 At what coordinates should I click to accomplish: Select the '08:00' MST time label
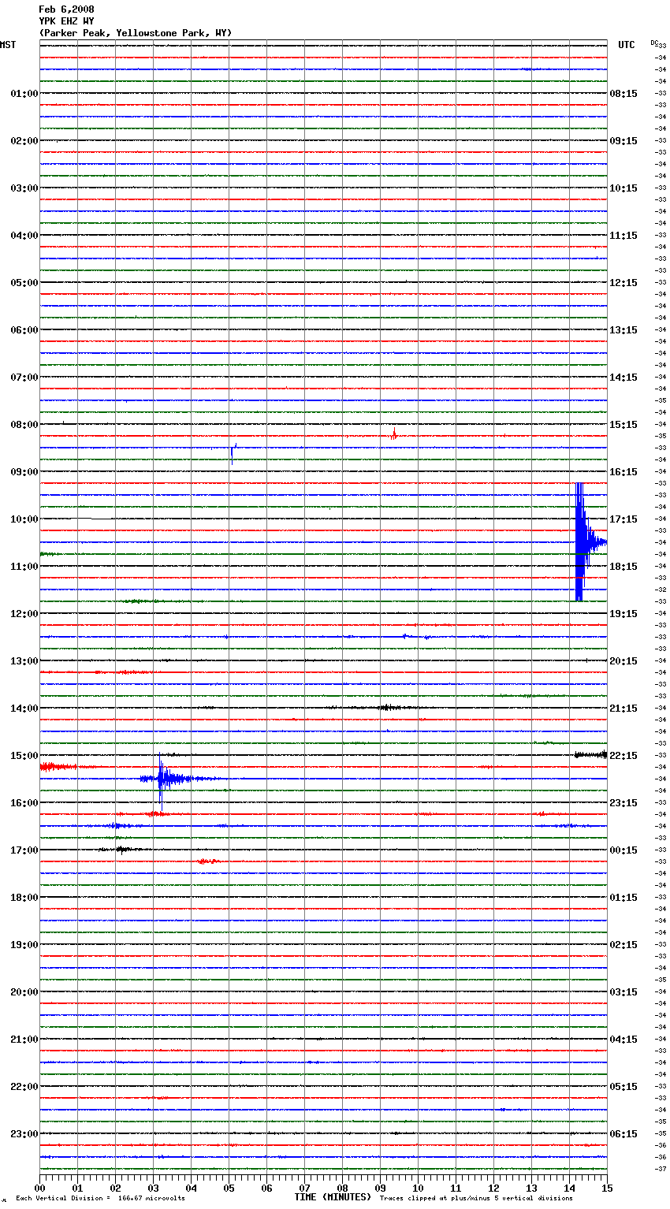24,425
